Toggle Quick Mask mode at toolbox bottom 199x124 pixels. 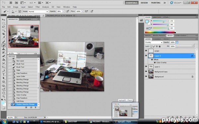tap(4, 108)
